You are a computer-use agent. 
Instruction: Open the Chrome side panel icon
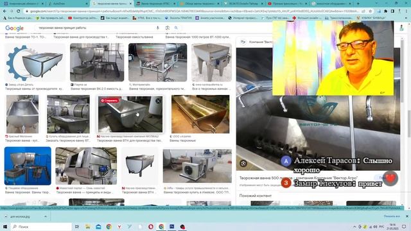392,12
